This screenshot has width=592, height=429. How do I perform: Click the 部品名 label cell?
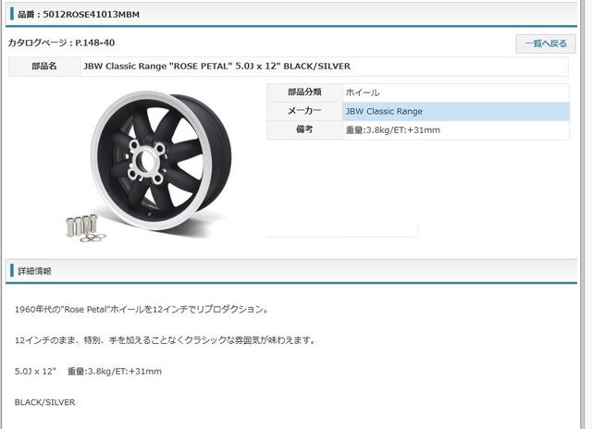[44, 67]
